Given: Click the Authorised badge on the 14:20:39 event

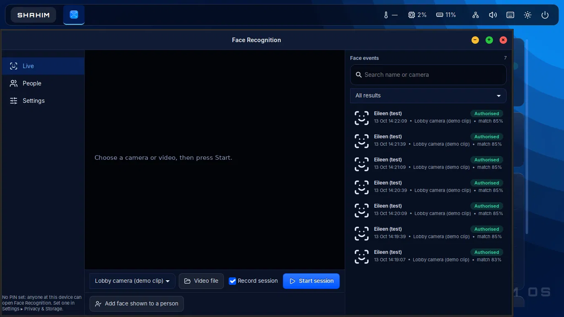Looking at the screenshot, I should coord(487,183).
